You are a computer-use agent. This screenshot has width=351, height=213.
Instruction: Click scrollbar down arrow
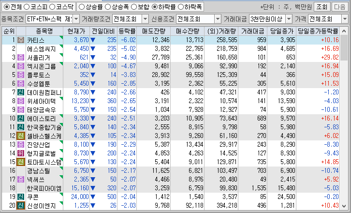click(x=344, y=206)
